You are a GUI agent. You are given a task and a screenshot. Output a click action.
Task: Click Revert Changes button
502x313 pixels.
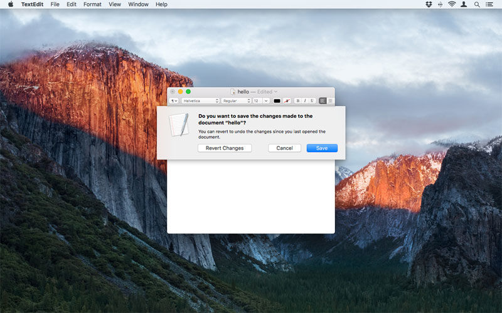(x=225, y=148)
